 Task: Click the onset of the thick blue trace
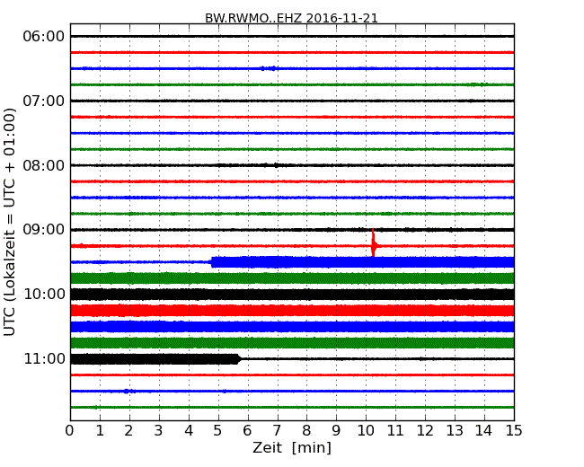coord(212,262)
